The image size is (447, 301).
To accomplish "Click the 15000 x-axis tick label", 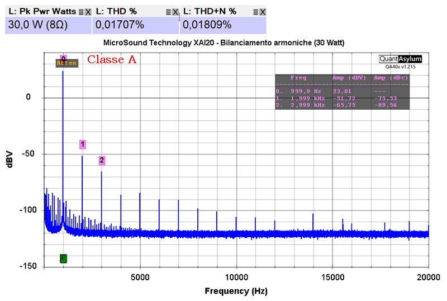I will pyautogui.click(x=332, y=278).
